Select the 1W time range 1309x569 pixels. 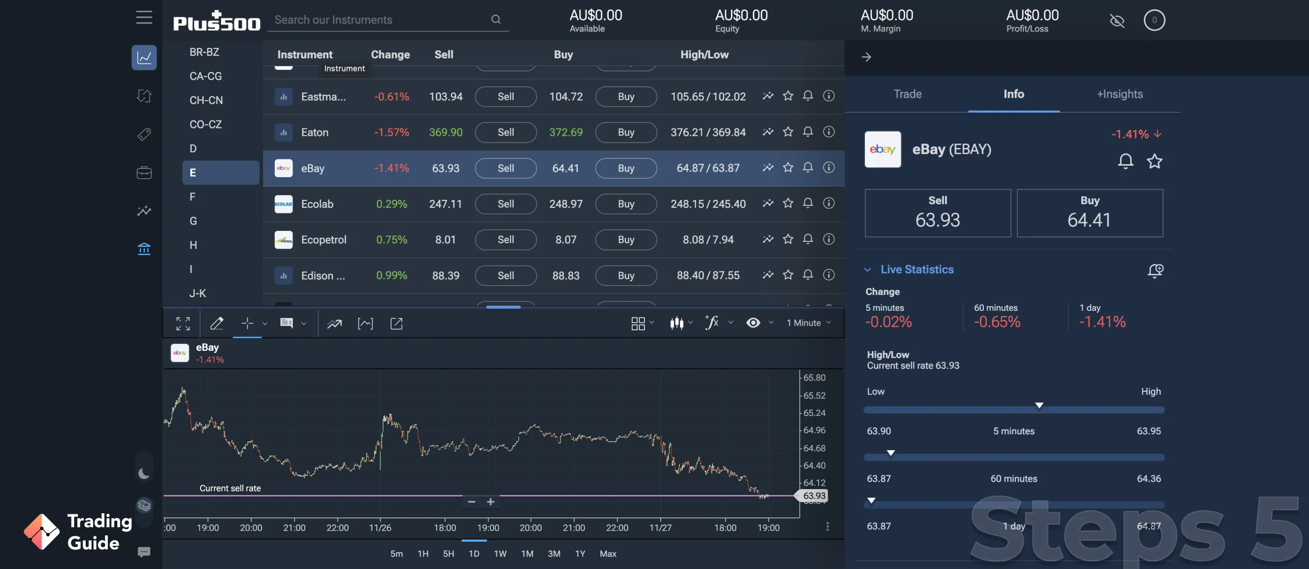[x=500, y=554]
